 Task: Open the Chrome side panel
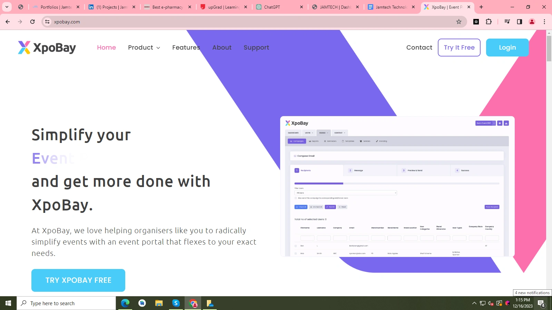pos(519,22)
